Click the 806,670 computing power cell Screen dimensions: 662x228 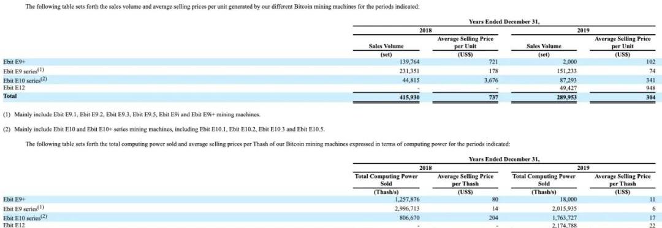tap(409, 218)
